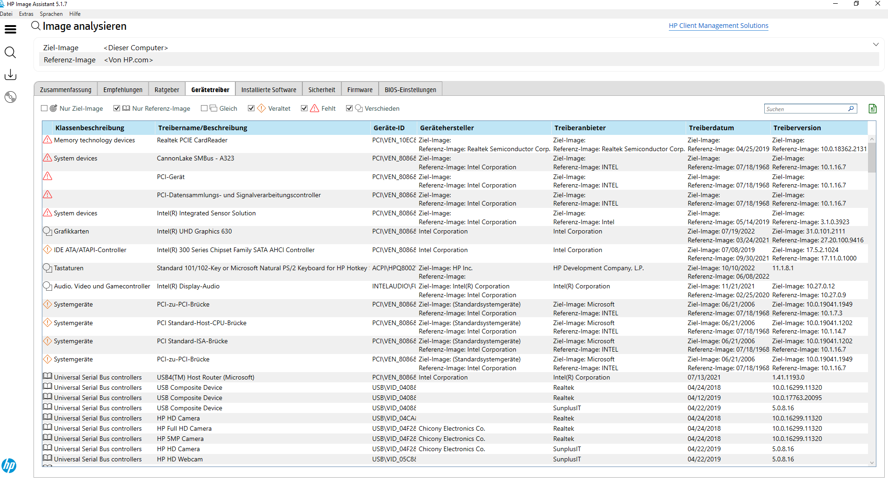Click warning icon beside PCI-Gerät row

point(47,176)
